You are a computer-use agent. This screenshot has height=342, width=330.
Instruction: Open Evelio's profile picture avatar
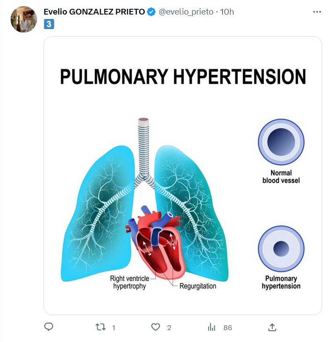click(x=23, y=19)
